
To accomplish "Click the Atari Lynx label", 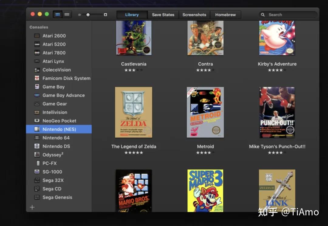I will click(x=53, y=61).
